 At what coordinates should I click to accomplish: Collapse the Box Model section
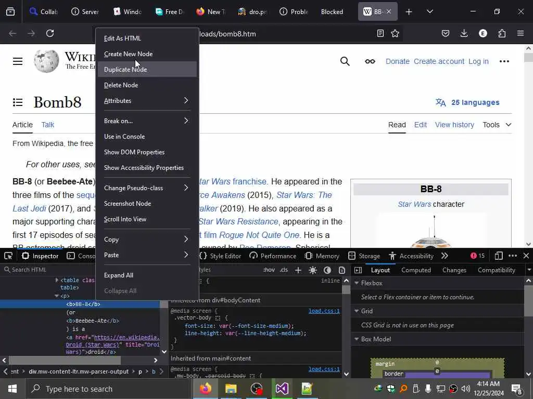point(357,339)
